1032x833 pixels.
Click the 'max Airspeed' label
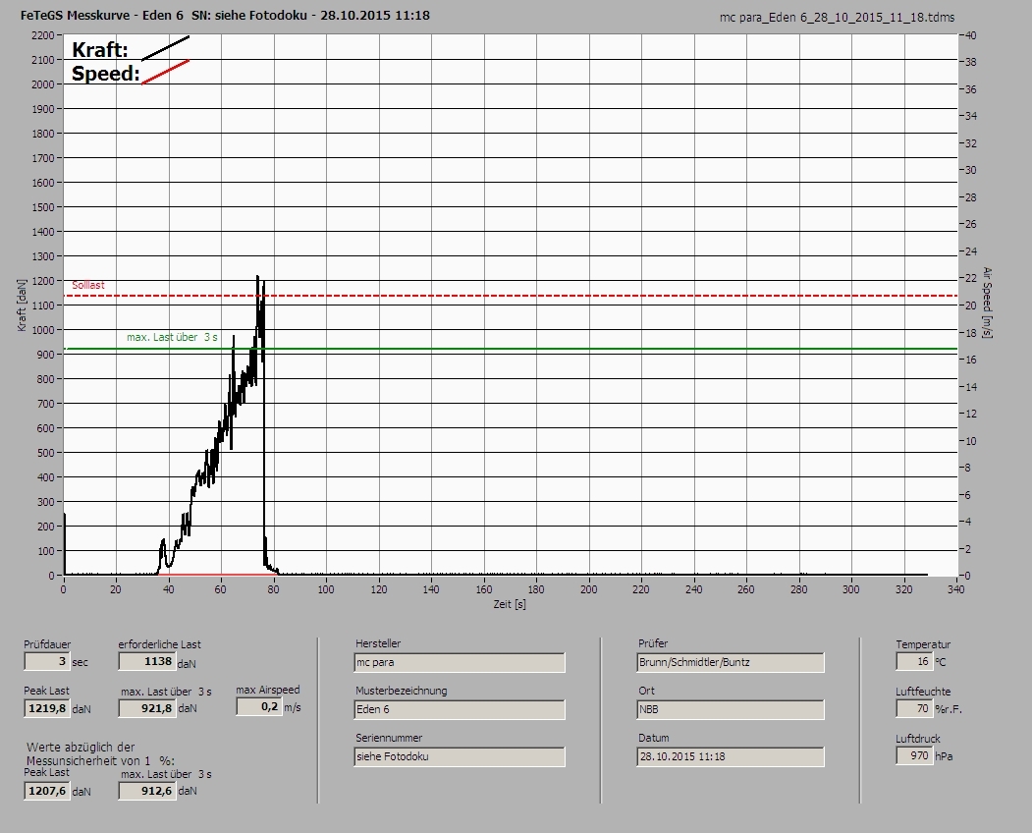click(x=268, y=691)
